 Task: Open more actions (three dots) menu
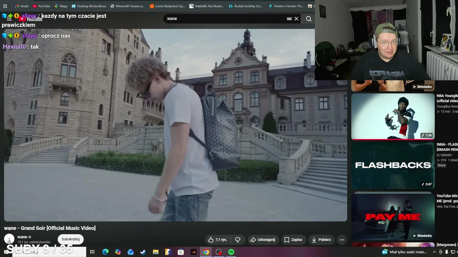pyautogui.click(x=342, y=240)
